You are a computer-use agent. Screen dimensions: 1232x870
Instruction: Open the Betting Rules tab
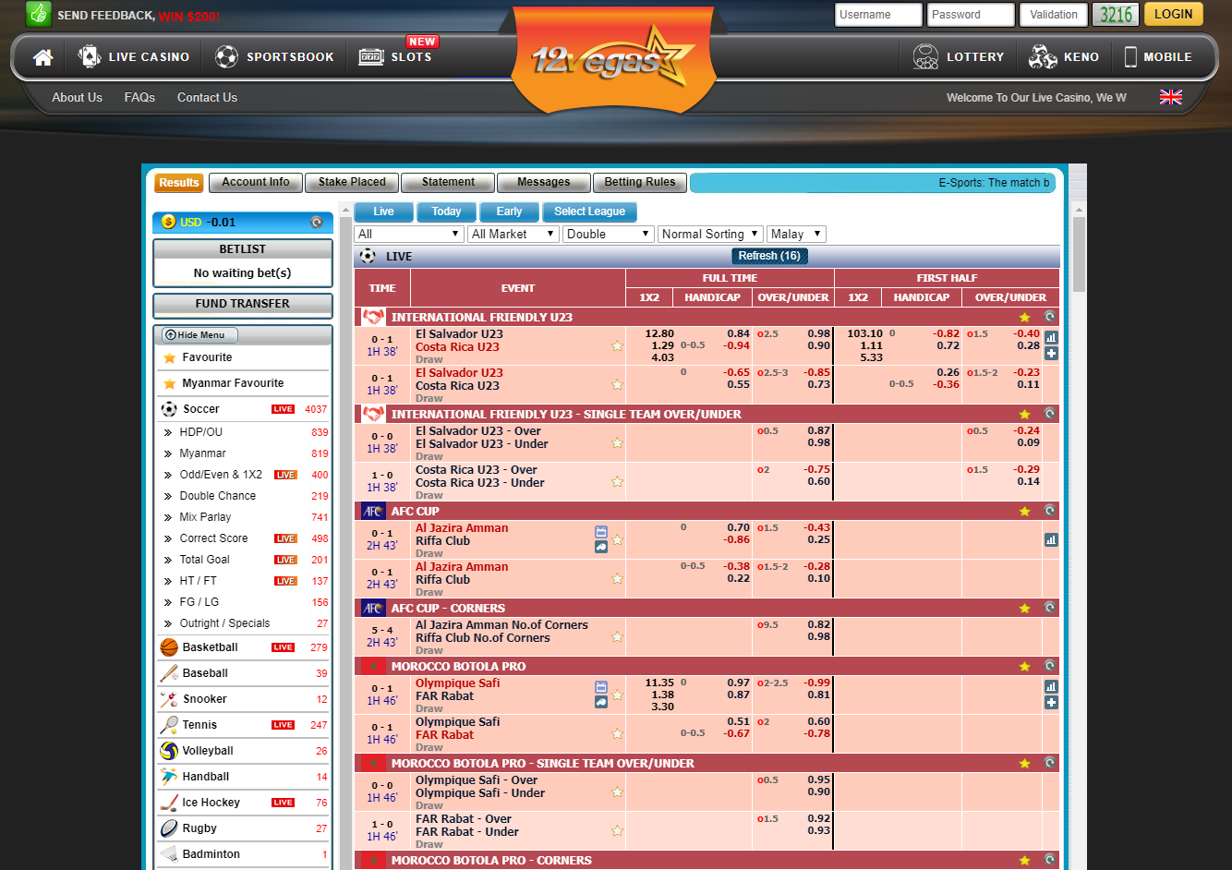tap(640, 183)
